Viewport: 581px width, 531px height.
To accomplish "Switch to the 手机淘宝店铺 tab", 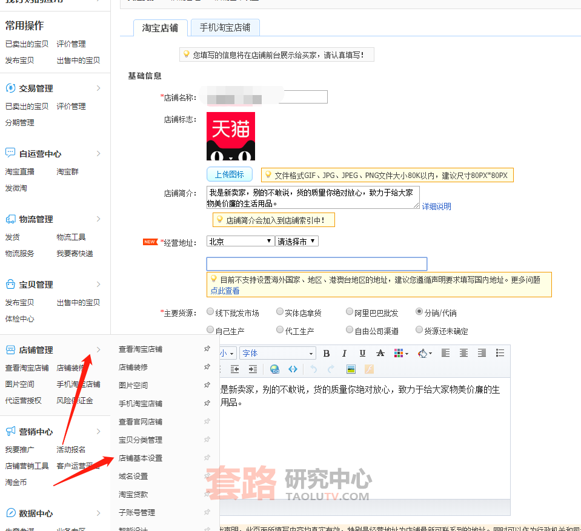I will pos(225,27).
